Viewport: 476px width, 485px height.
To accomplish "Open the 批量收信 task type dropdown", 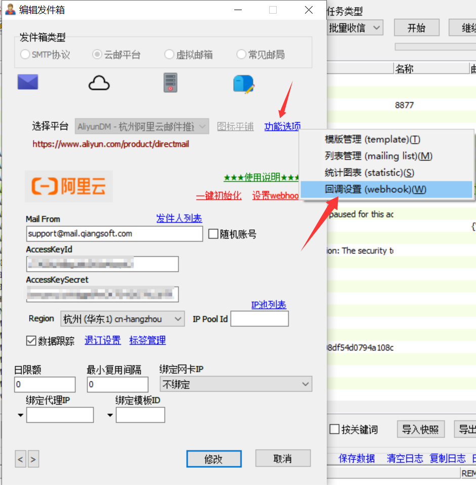I will click(354, 28).
